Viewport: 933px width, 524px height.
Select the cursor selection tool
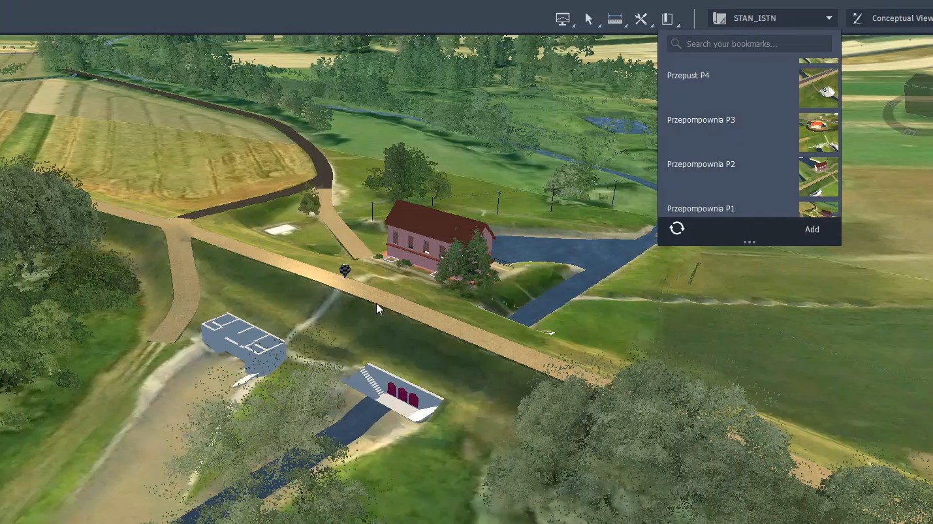click(x=589, y=18)
